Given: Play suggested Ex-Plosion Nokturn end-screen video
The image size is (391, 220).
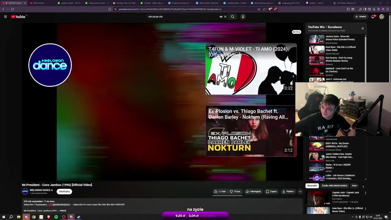Looking at the screenshot, I should pyautogui.click(x=251, y=131).
